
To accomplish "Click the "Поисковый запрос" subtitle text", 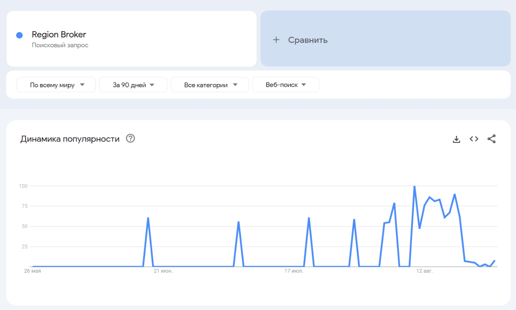I will pyautogui.click(x=60, y=45).
